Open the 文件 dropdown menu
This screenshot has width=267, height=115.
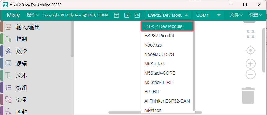click(236, 15)
